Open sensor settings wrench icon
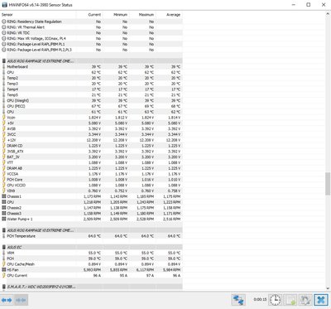Screen dimensions: 331x309 point(305,300)
